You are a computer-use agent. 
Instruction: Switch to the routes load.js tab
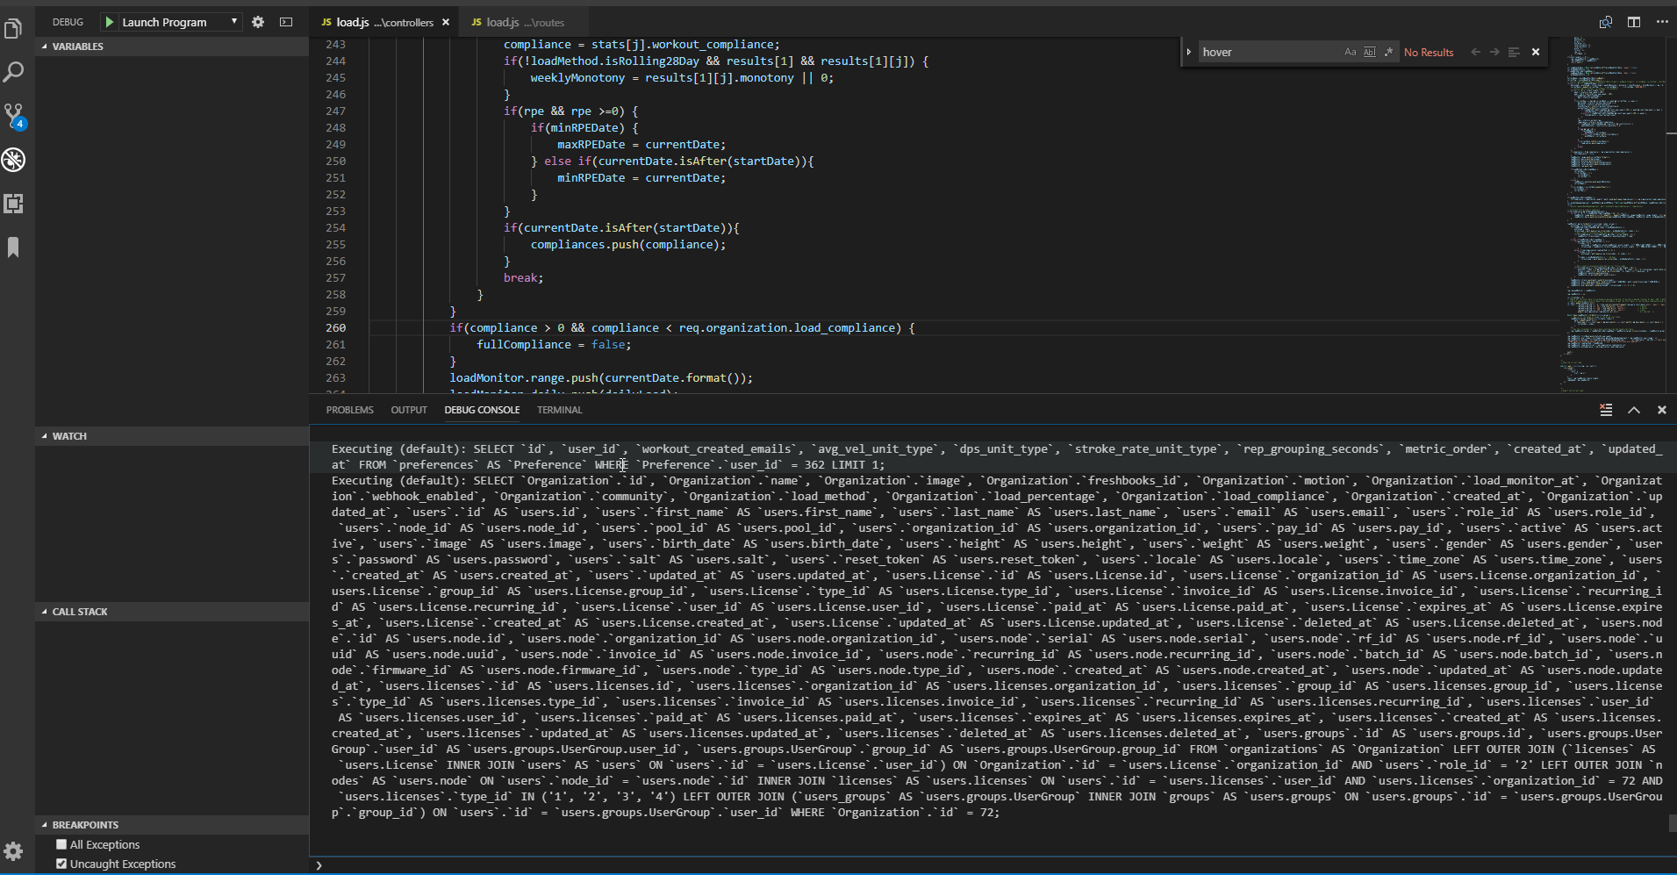click(521, 21)
